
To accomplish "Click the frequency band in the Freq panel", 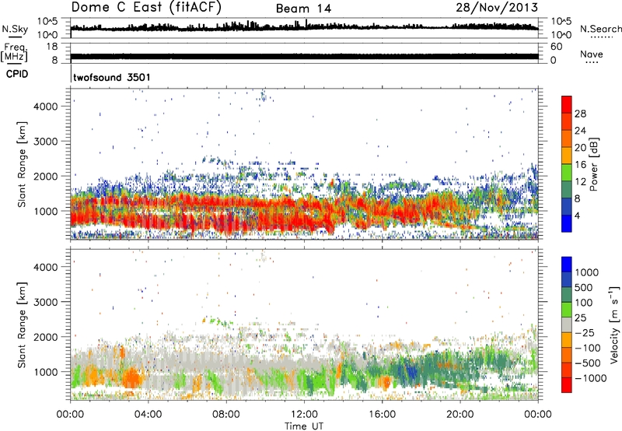I will [x=305, y=56].
